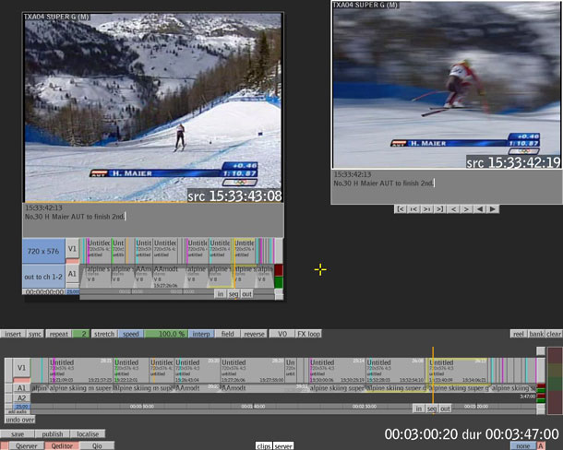Click the pink A button at bottom right
The width and height of the screenshot is (563, 450).
pyautogui.click(x=541, y=445)
